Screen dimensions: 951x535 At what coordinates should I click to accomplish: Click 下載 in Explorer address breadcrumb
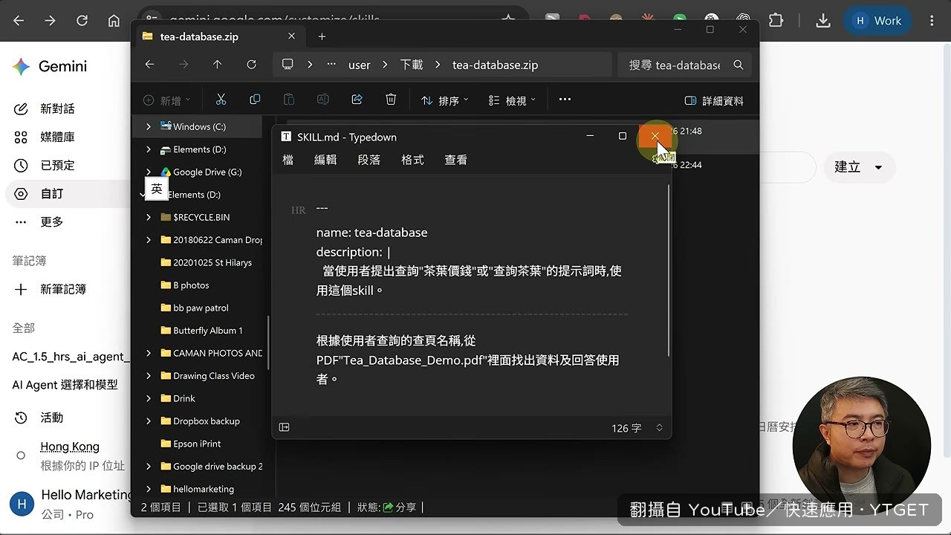tap(412, 65)
